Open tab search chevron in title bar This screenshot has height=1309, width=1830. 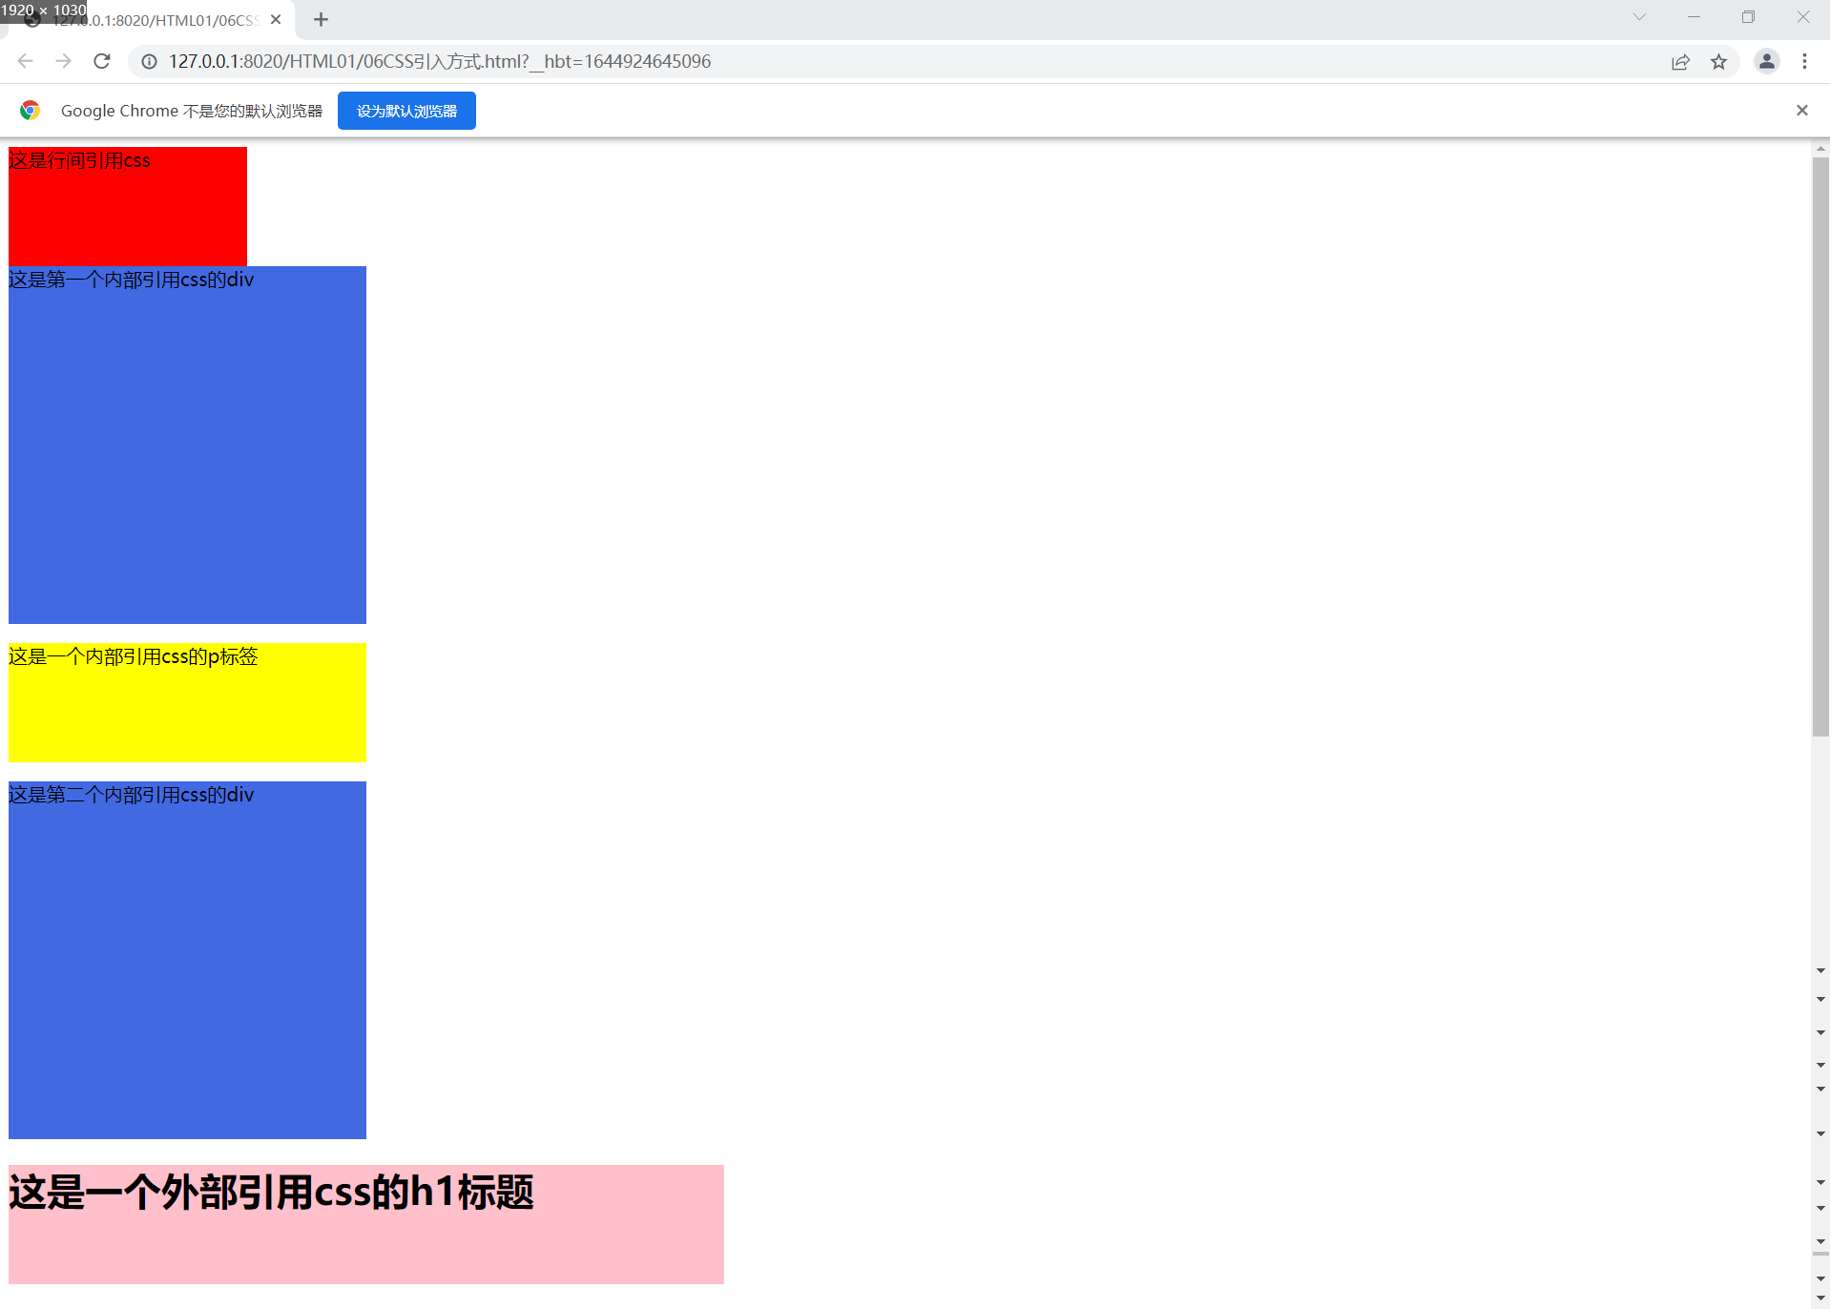(1639, 17)
